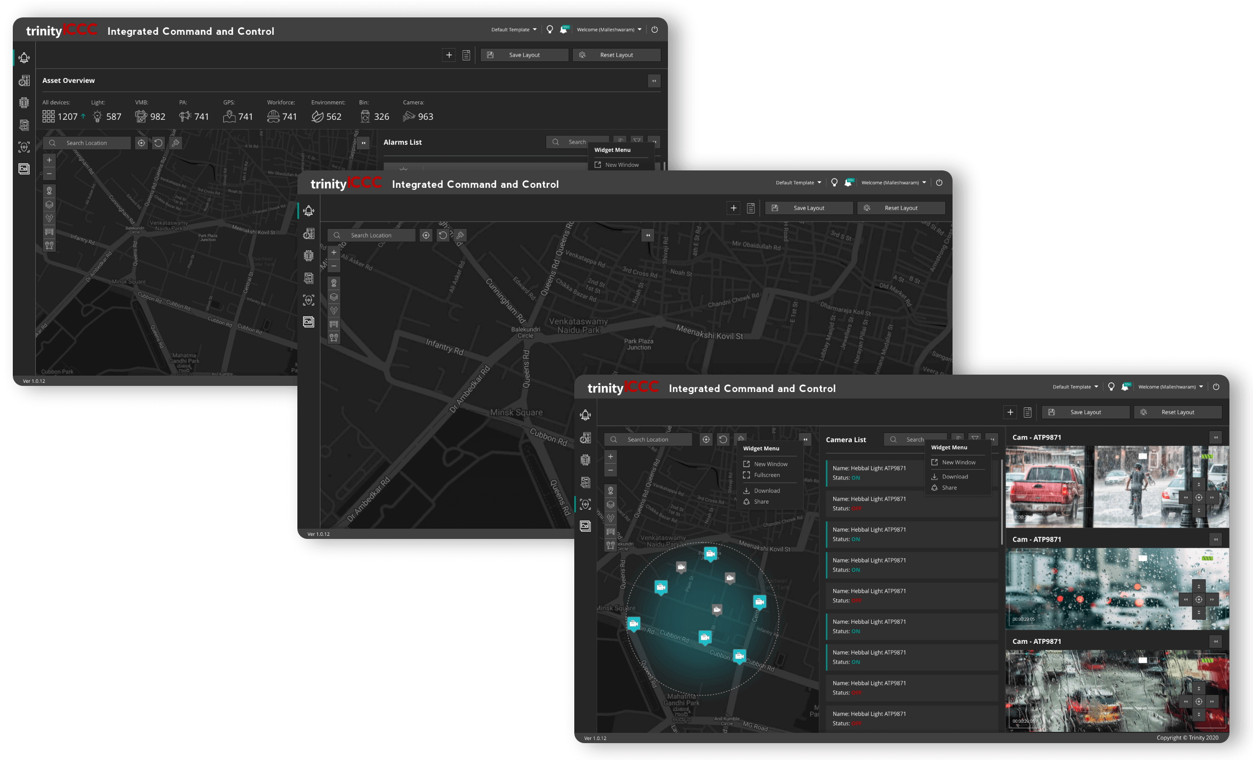Toggle location pin overlay on middle window map

point(334,283)
